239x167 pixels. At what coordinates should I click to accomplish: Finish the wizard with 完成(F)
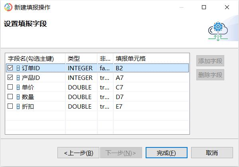click(x=166, y=153)
